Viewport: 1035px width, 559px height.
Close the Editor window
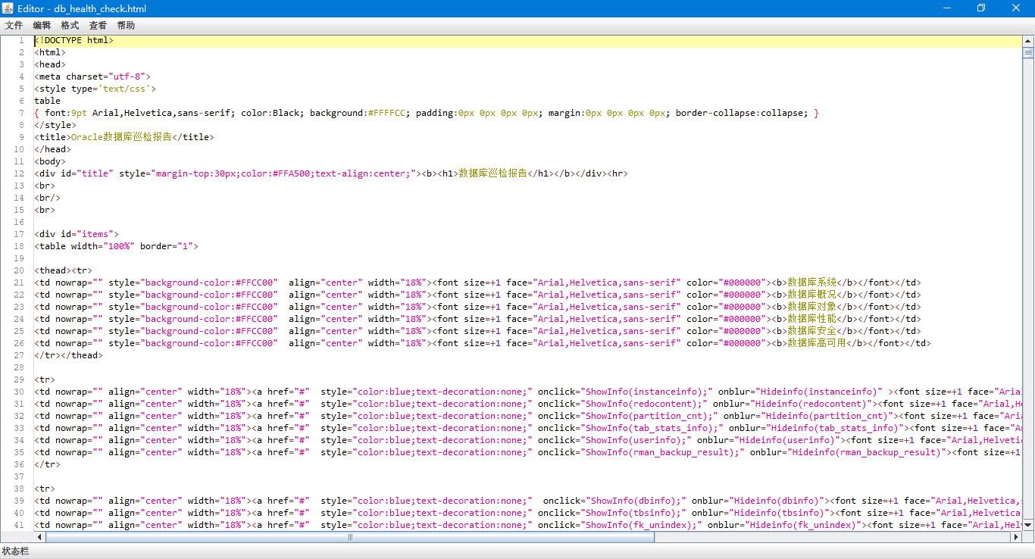tap(1016, 8)
